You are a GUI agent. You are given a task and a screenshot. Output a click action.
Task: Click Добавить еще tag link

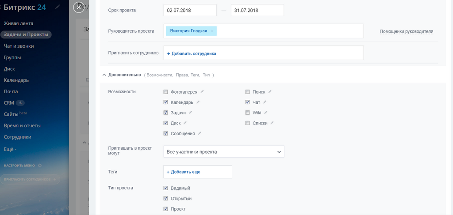pos(184,172)
